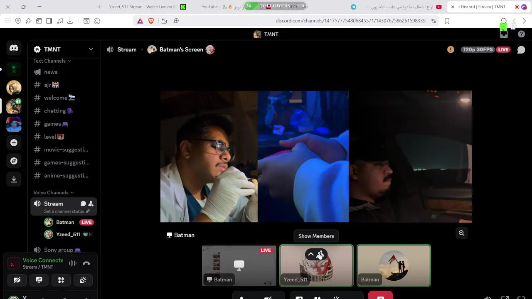Close the Discord browser tab
Image resolution: width=532 pixels, height=299 pixels.
pos(453,7)
